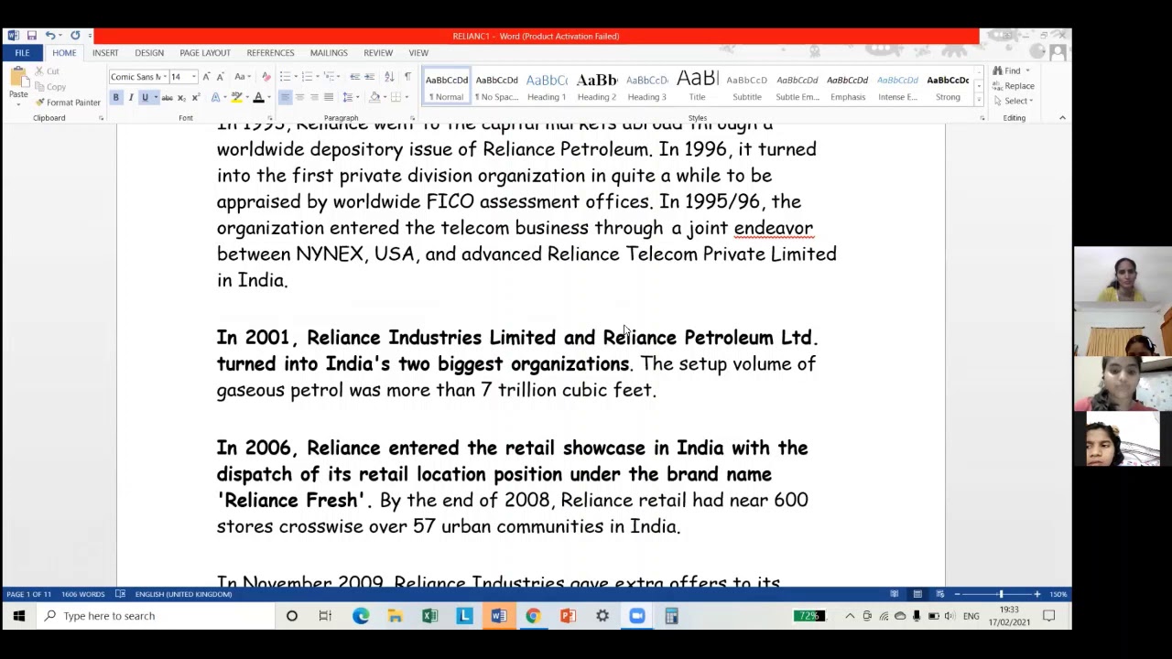Open Google Chrome from the taskbar
Screen dimensions: 1172x659
tap(533, 616)
